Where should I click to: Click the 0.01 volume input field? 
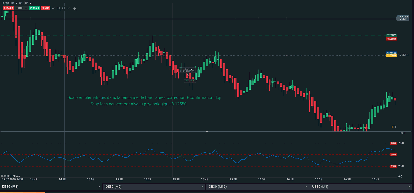click(21, 8)
